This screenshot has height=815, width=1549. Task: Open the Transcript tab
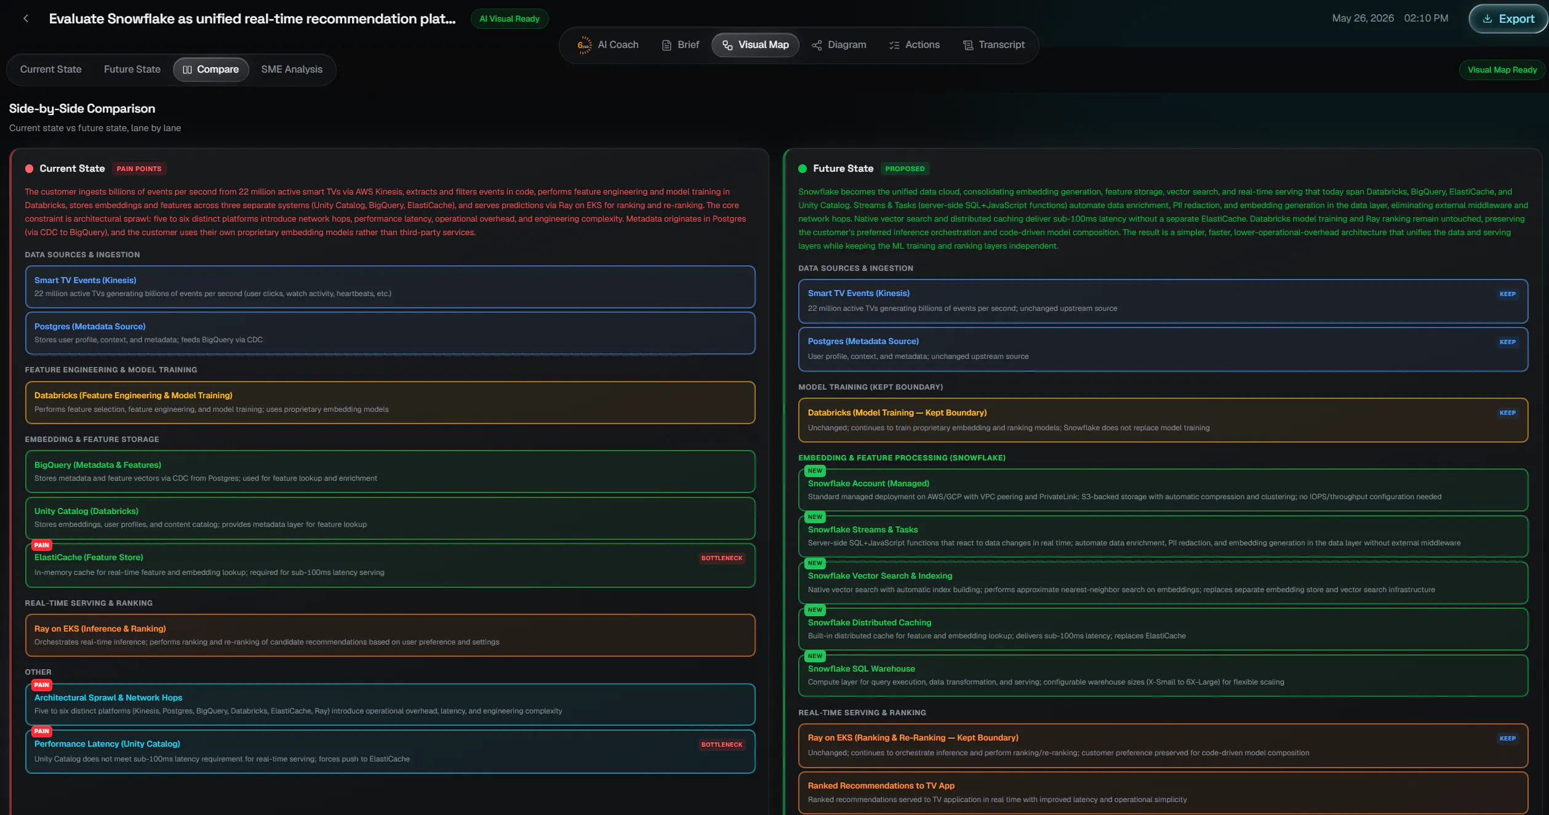(x=993, y=45)
